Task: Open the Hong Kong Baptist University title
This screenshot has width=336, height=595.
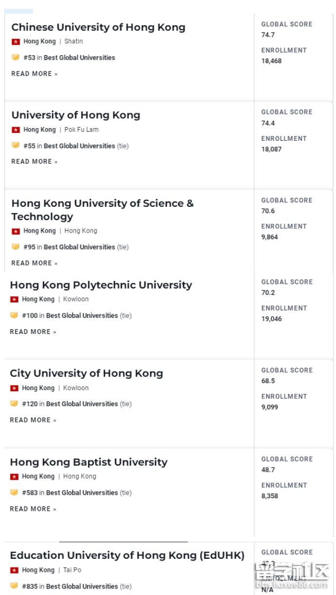Action: click(88, 462)
